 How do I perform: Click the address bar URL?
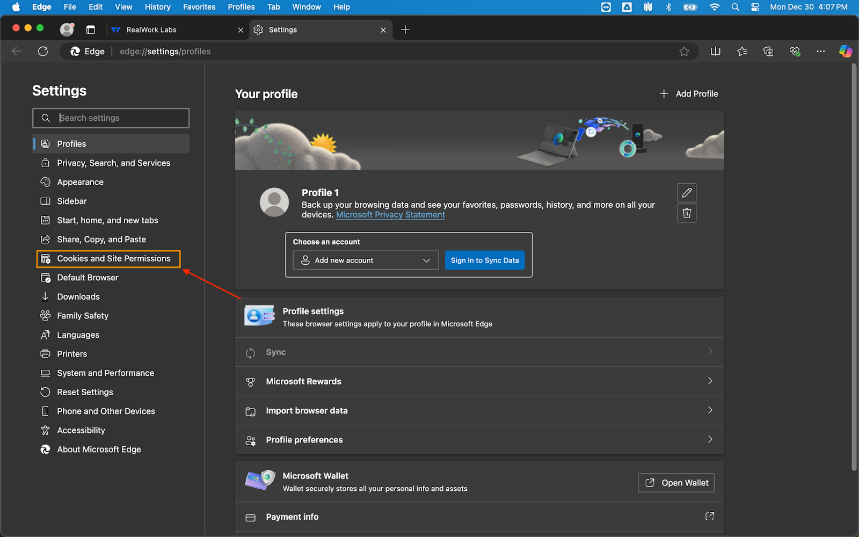coord(165,52)
